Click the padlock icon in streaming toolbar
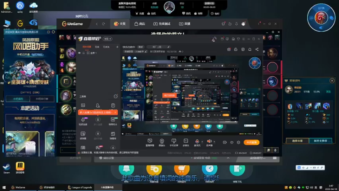The height and width of the screenshot is (191, 339). point(236,49)
